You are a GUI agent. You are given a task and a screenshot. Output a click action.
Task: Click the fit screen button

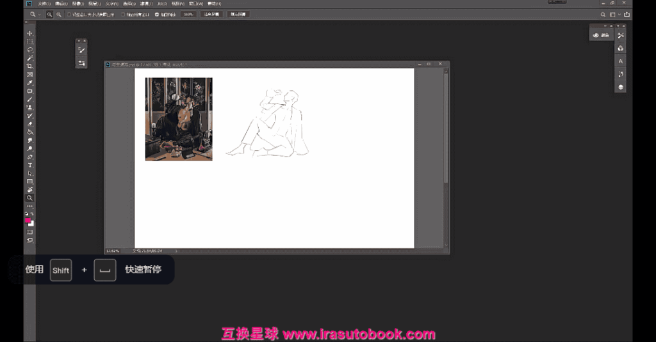[x=212, y=14]
